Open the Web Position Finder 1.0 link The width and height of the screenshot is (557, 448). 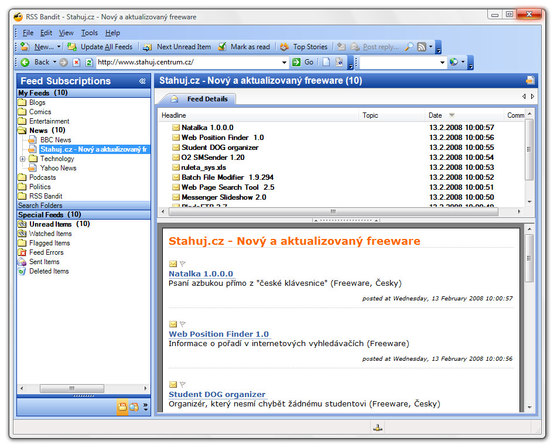218,334
